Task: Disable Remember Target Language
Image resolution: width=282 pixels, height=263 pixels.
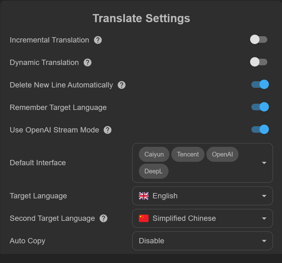Action: (x=259, y=107)
